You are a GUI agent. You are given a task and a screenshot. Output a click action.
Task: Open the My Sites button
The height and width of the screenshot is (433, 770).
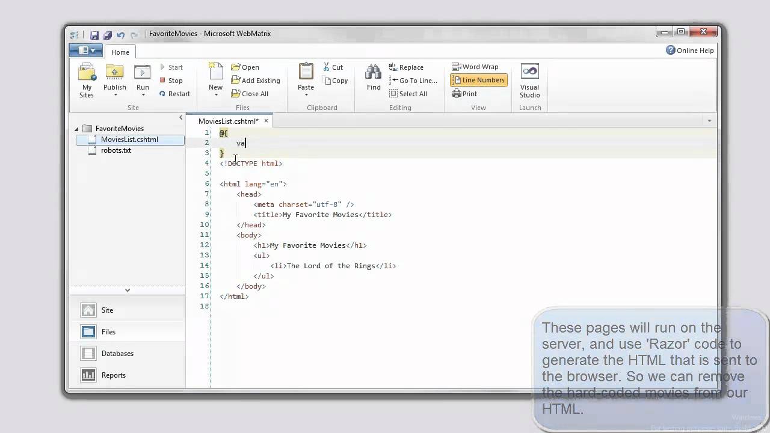(87, 80)
